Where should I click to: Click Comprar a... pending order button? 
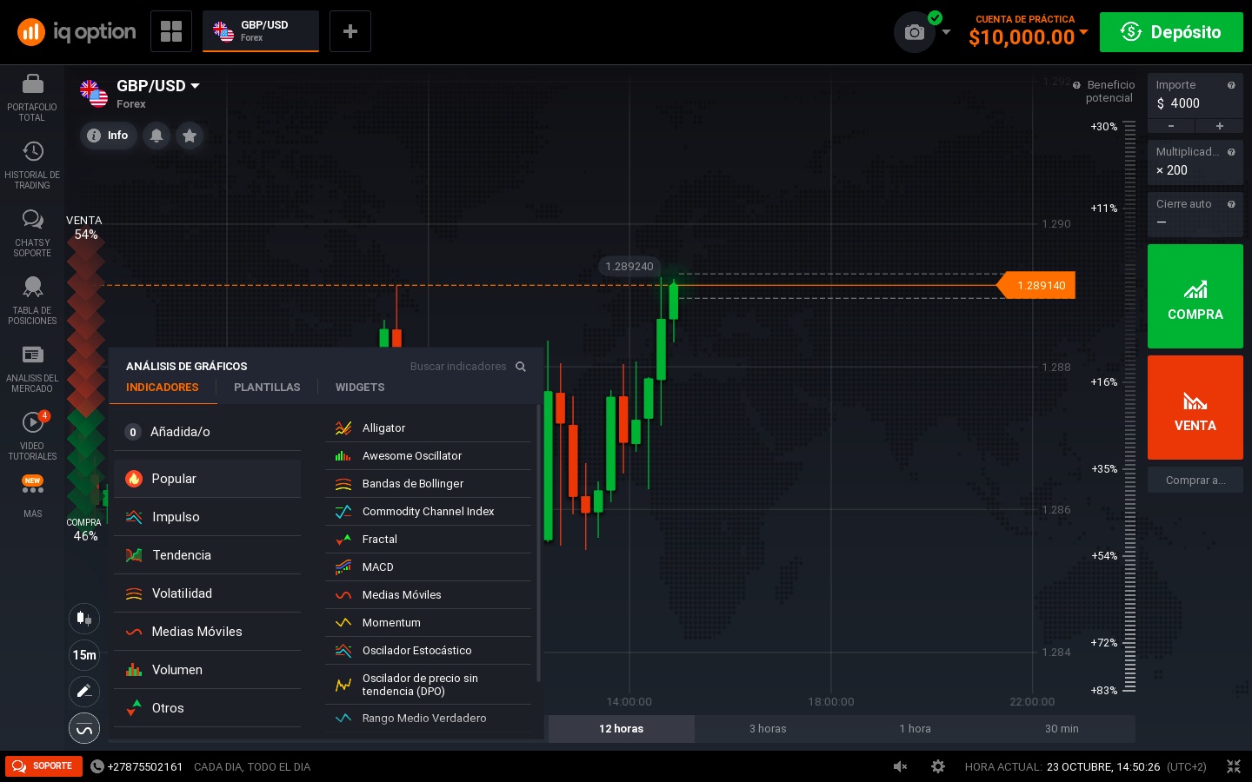point(1195,480)
